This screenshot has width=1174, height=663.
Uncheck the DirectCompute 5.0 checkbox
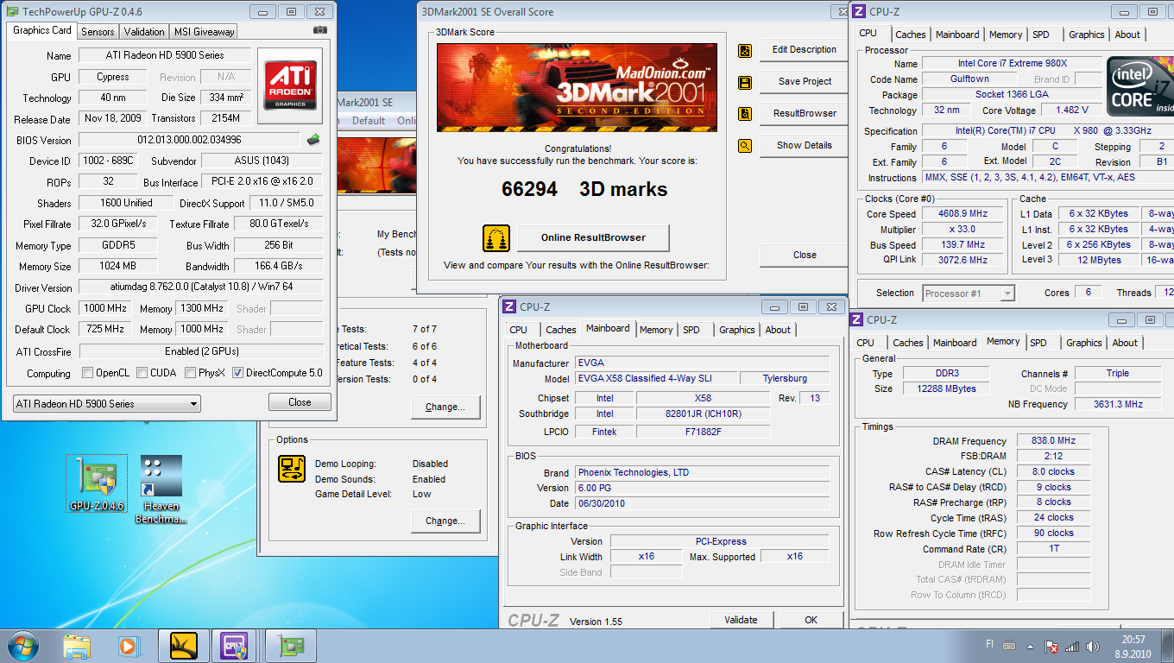tap(237, 373)
